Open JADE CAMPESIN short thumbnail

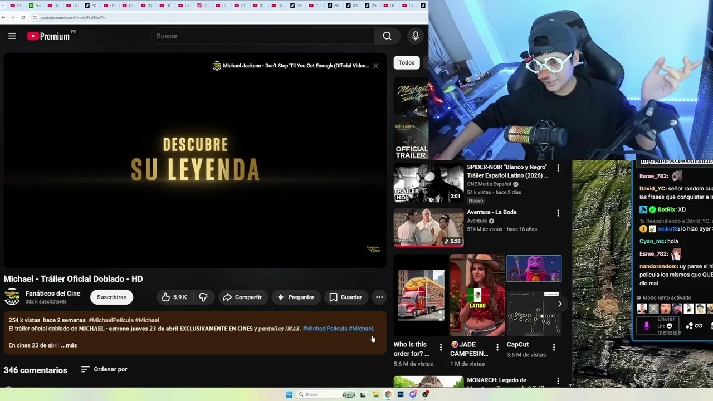[x=477, y=295]
